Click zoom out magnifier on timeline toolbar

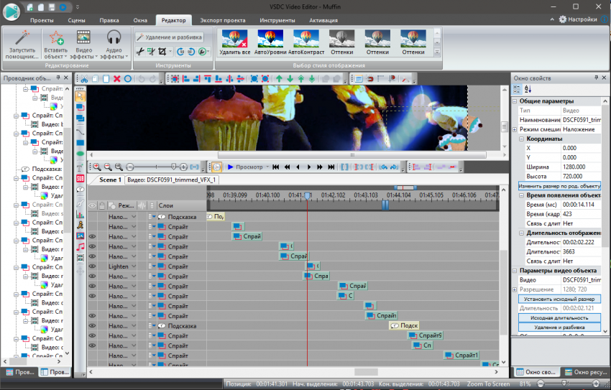[108, 167]
